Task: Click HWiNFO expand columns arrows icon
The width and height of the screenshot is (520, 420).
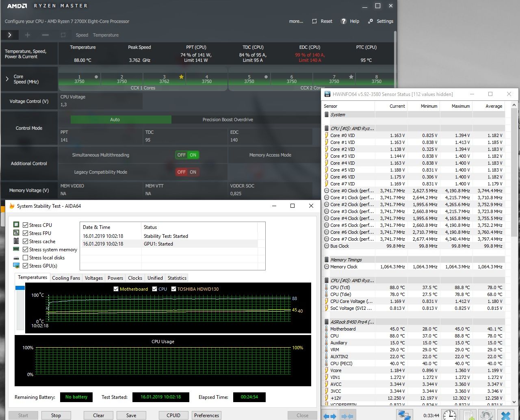Action: [x=330, y=416]
